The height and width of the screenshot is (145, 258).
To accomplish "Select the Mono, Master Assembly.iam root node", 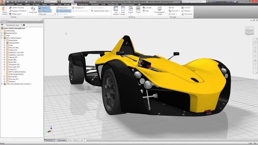I will click(x=13, y=28).
